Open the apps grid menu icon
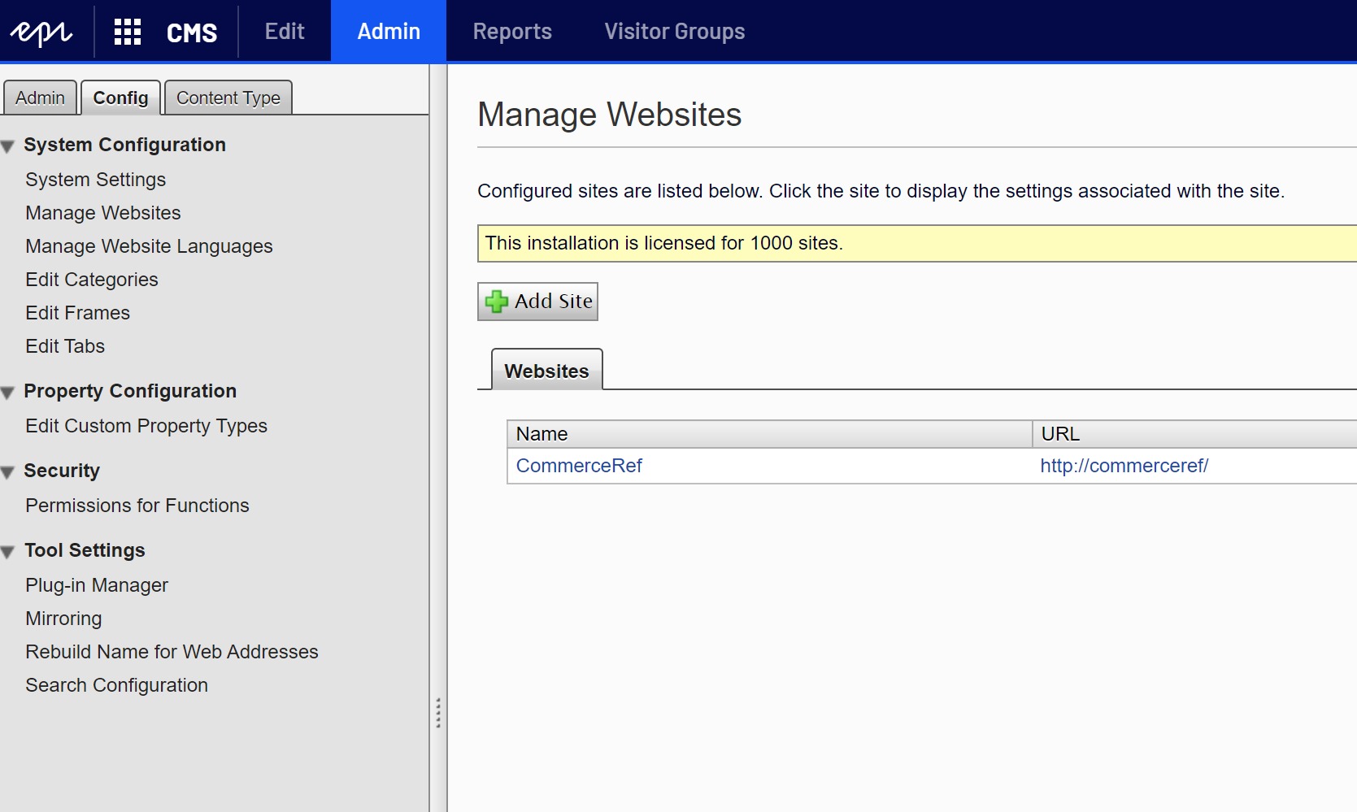The height and width of the screenshot is (812, 1357). pos(128,32)
